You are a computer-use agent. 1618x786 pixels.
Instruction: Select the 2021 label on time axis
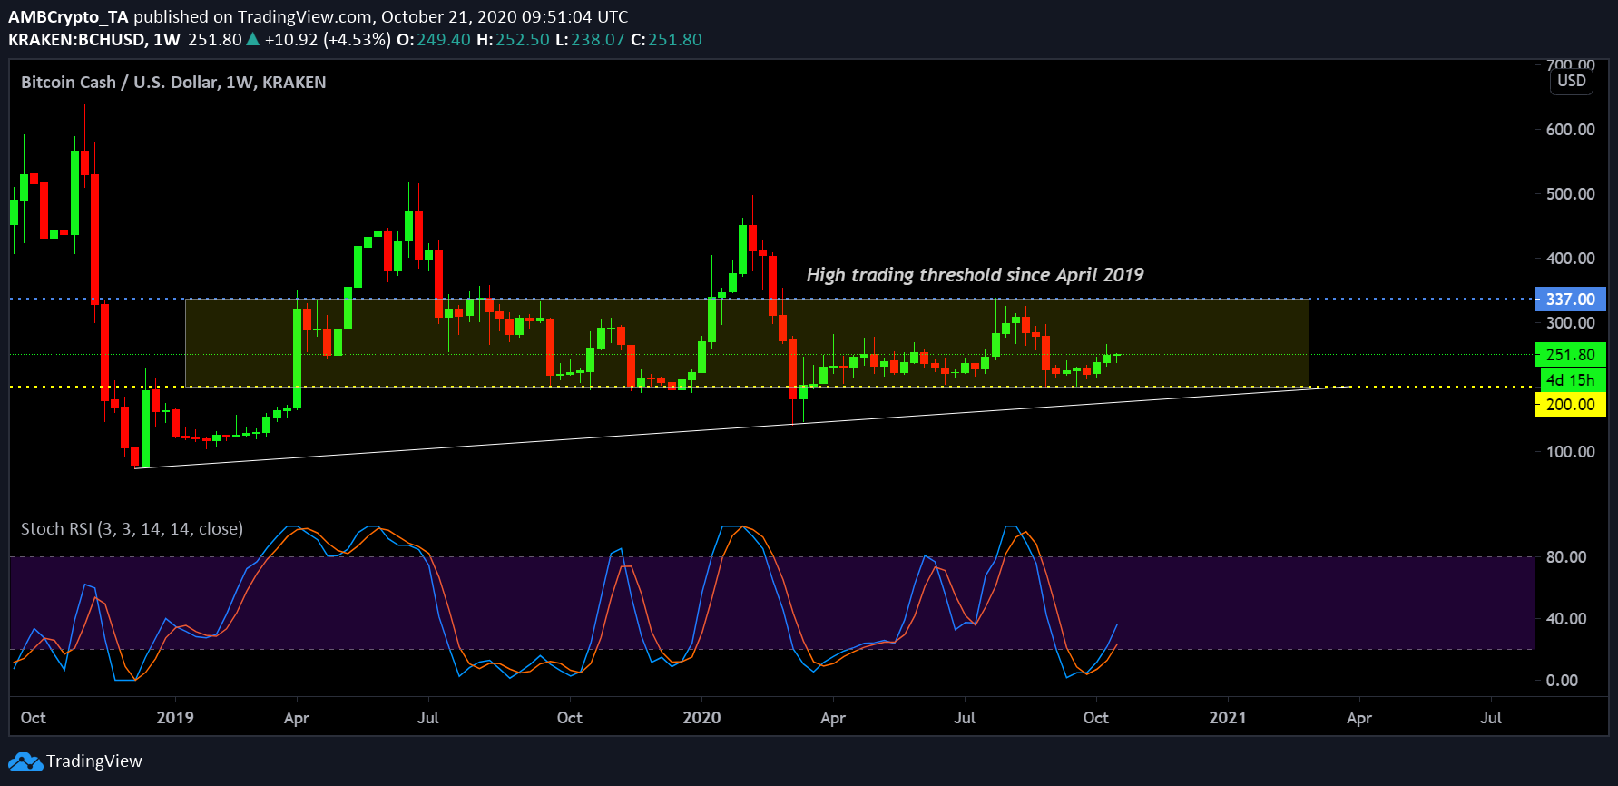pos(1228,718)
